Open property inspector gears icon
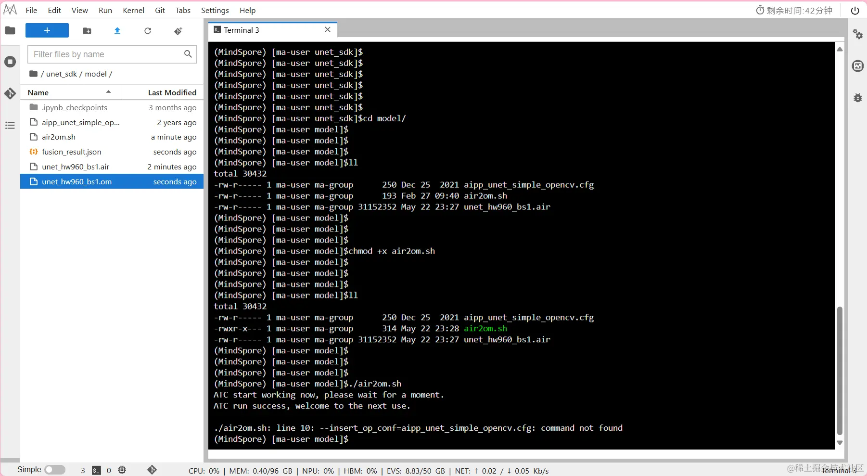The height and width of the screenshot is (476, 867). pos(858,34)
